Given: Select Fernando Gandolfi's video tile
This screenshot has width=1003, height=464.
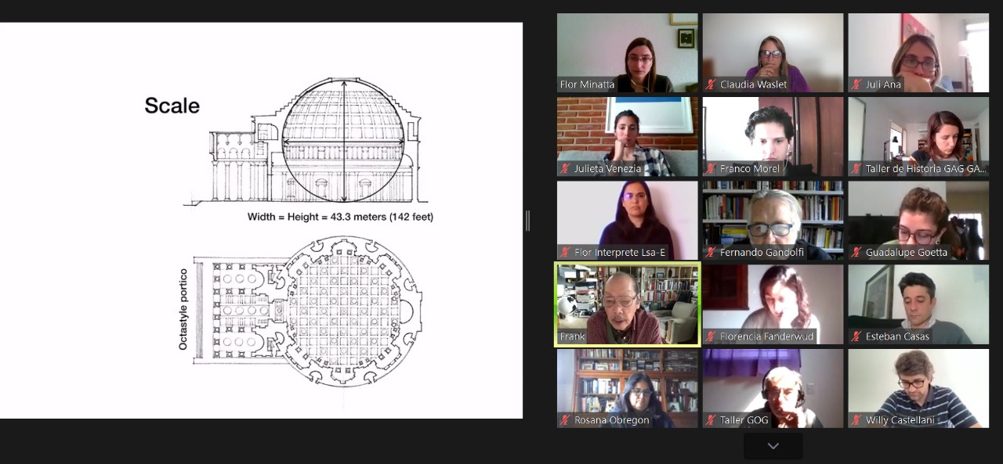Looking at the screenshot, I should [x=773, y=221].
